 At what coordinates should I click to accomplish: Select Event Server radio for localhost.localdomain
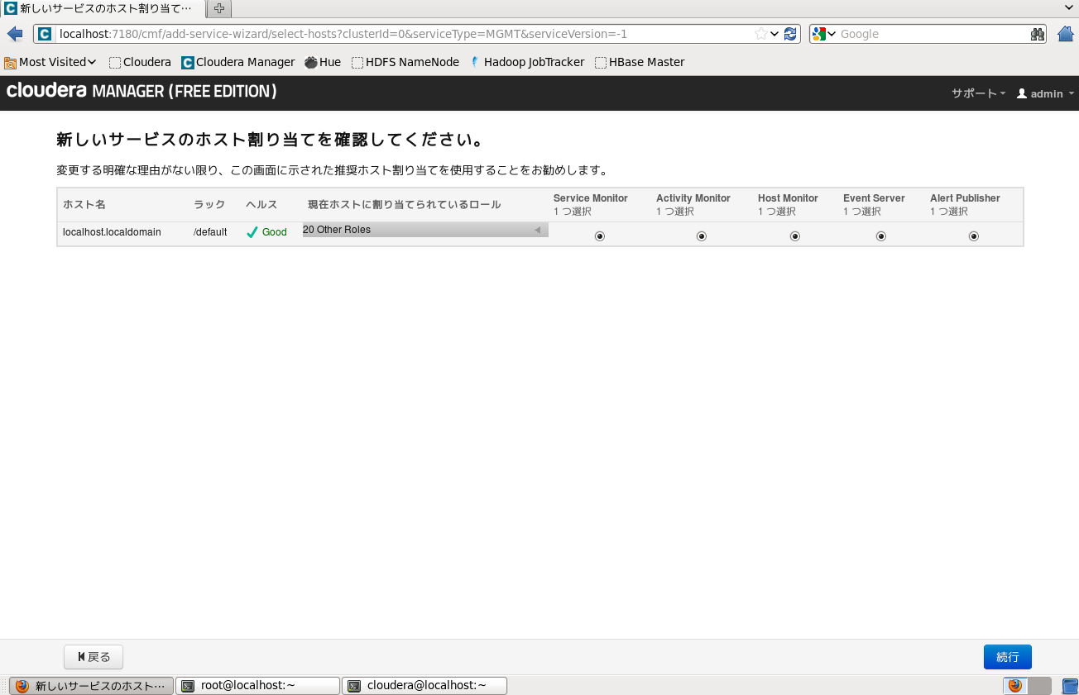(881, 236)
